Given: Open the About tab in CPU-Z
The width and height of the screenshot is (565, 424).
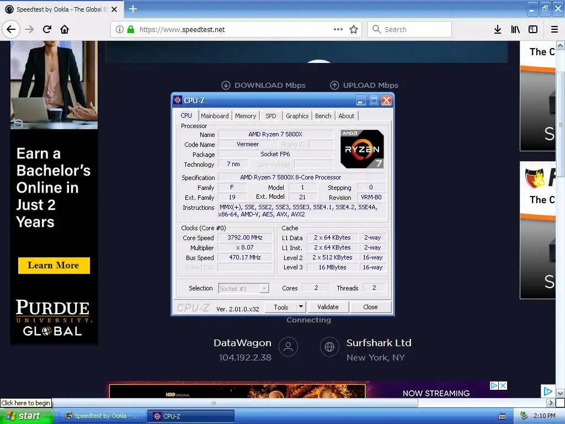Looking at the screenshot, I should coord(347,116).
